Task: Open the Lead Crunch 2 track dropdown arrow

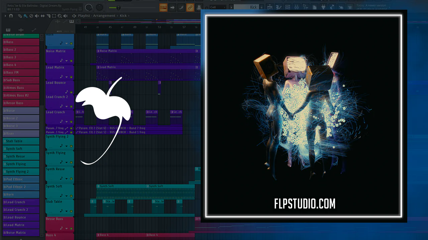Action: point(67,107)
